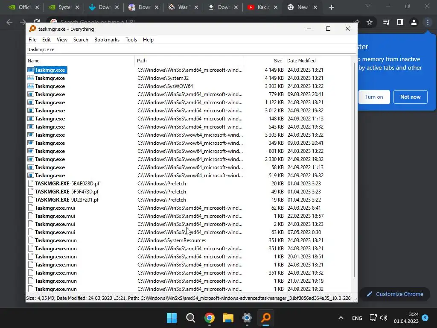Toggle Chrome side panel icon

point(400,22)
